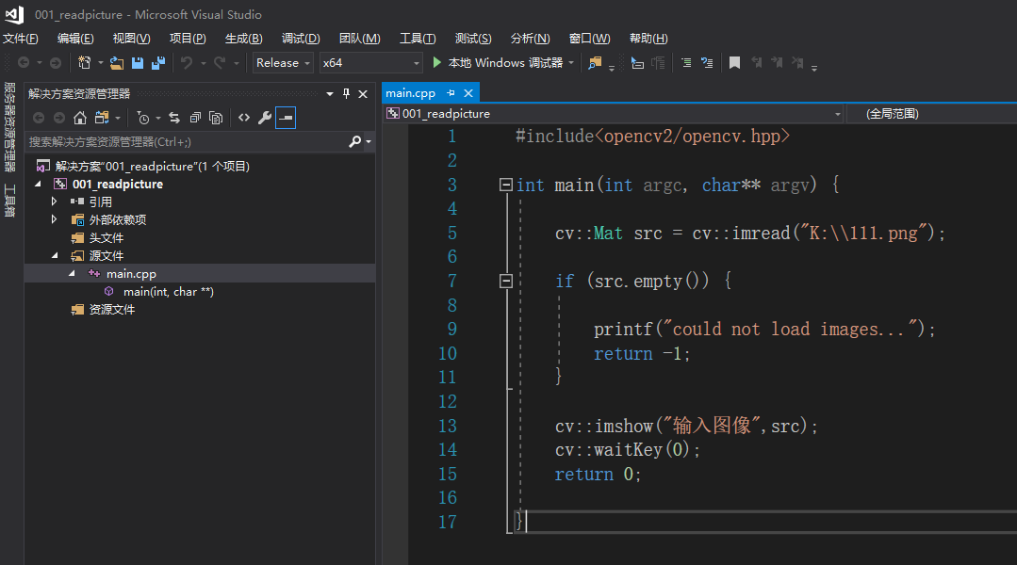Click the Redo arrow icon
Image resolution: width=1017 pixels, height=565 pixels.
tap(220, 63)
